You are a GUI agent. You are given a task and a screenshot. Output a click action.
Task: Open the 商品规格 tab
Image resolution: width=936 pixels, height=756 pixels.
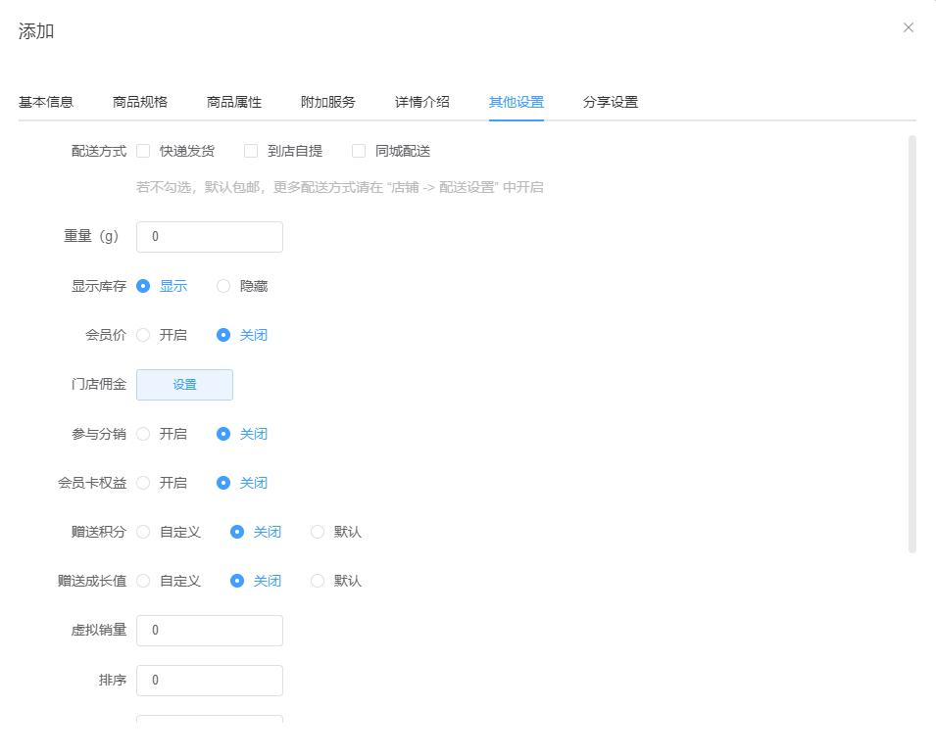click(x=140, y=102)
